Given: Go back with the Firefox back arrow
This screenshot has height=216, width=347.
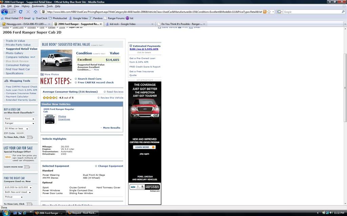Looking at the screenshot, I should [x=4, y=12].
